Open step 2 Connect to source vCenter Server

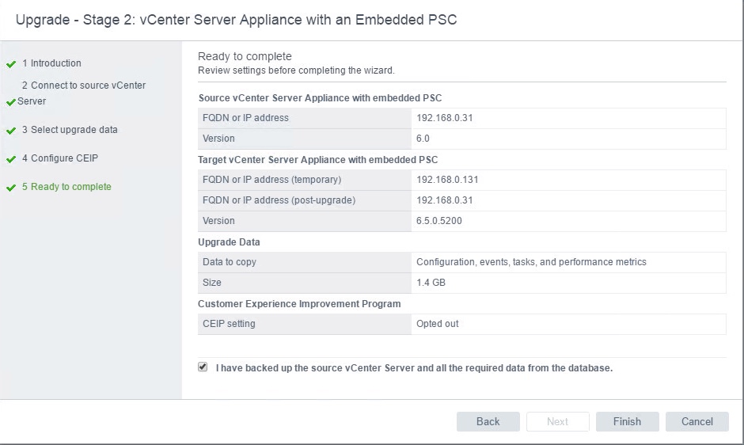pos(83,86)
